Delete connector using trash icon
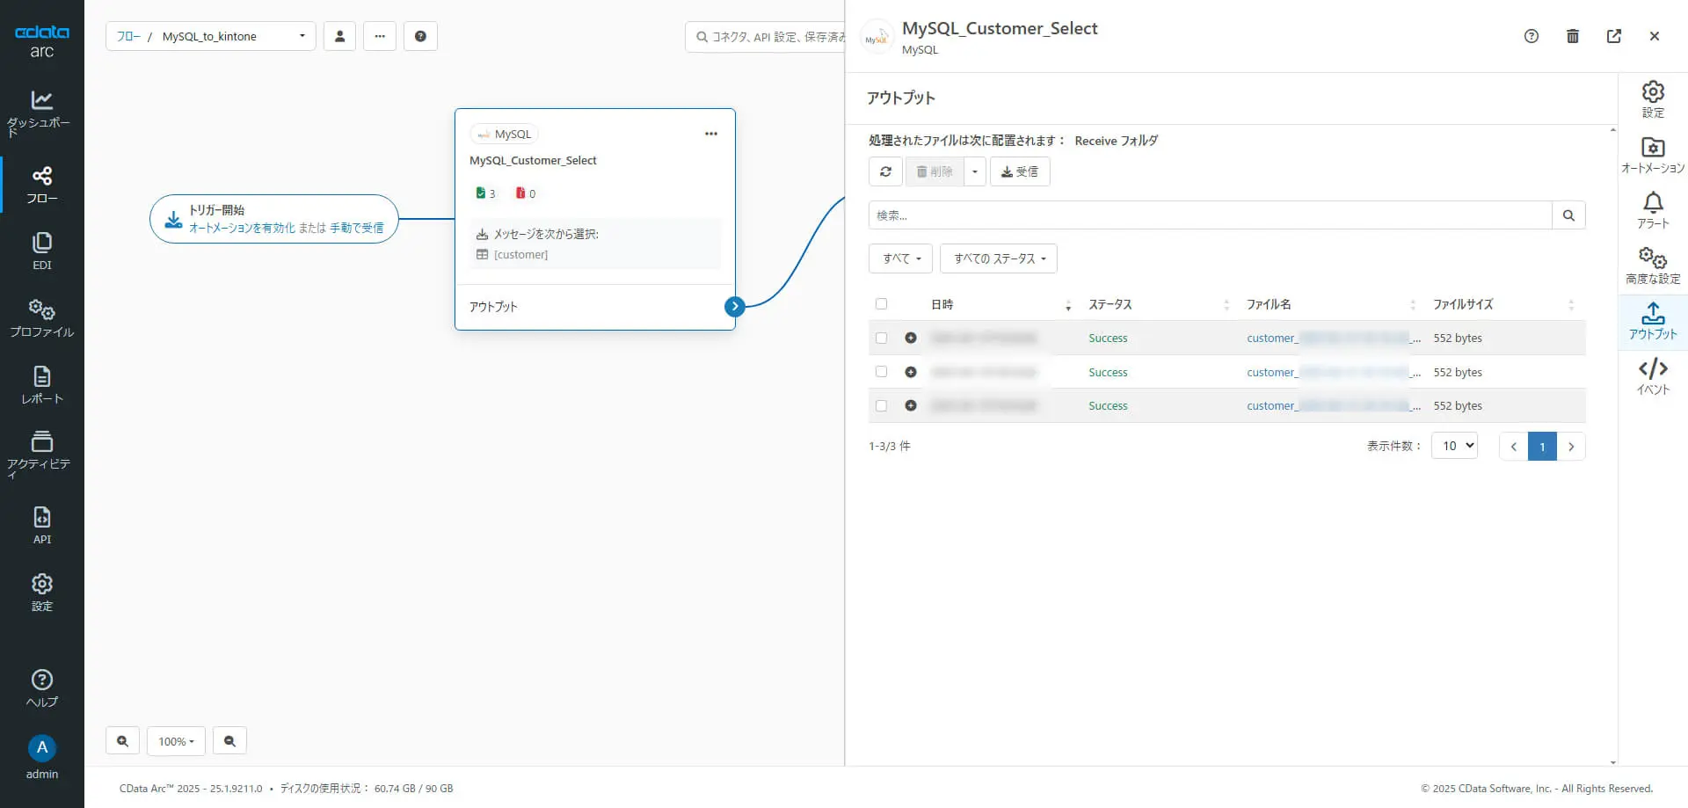The width and height of the screenshot is (1688, 808). (x=1573, y=36)
